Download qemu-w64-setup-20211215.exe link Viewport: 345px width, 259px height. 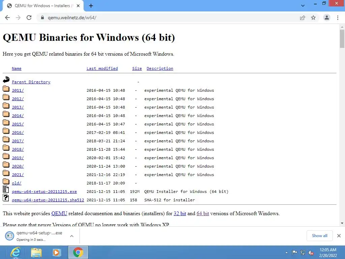point(44,192)
